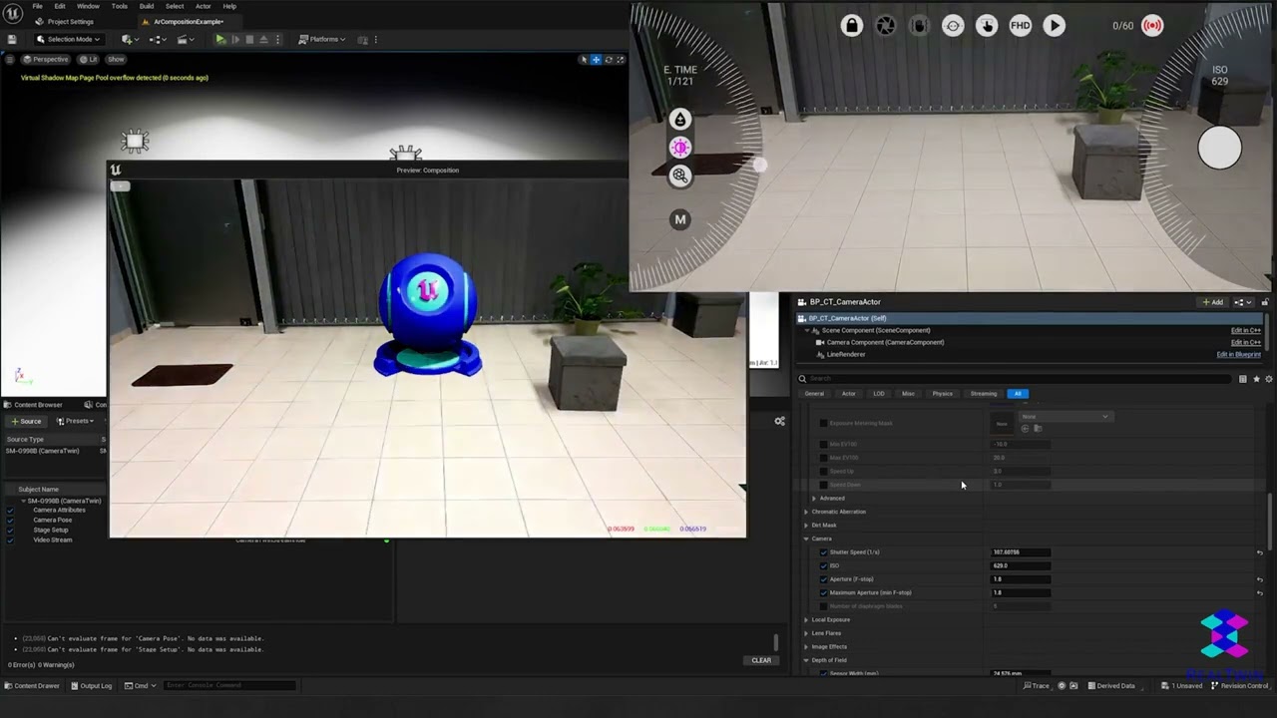Click the Stop simulation button in toolbar
Image resolution: width=1277 pixels, height=718 pixels.
[249, 39]
